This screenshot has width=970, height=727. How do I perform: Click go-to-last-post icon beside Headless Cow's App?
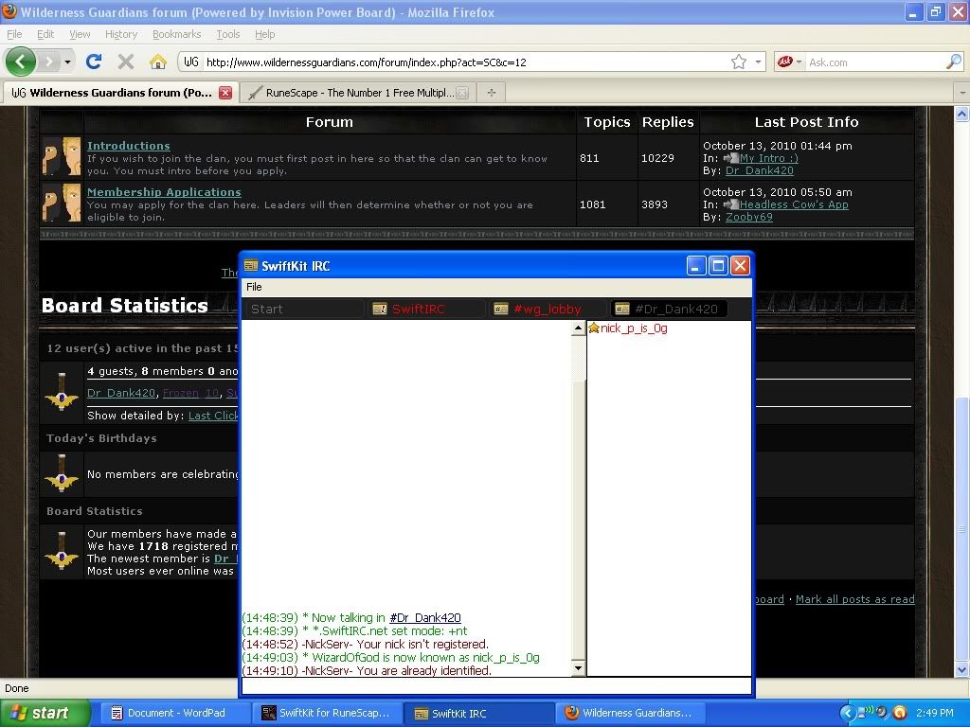coord(730,204)
